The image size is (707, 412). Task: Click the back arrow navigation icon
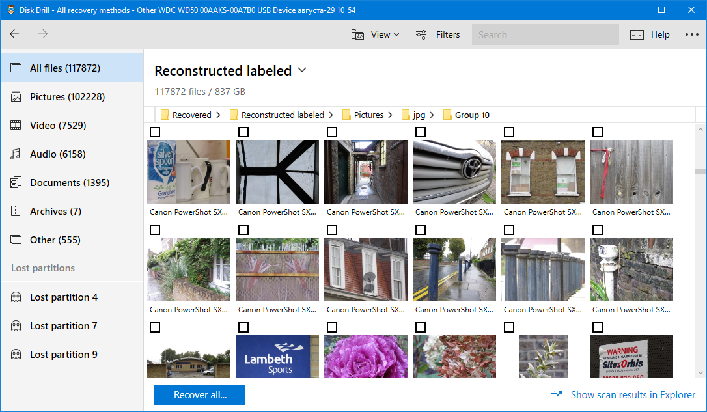point(14,34)
